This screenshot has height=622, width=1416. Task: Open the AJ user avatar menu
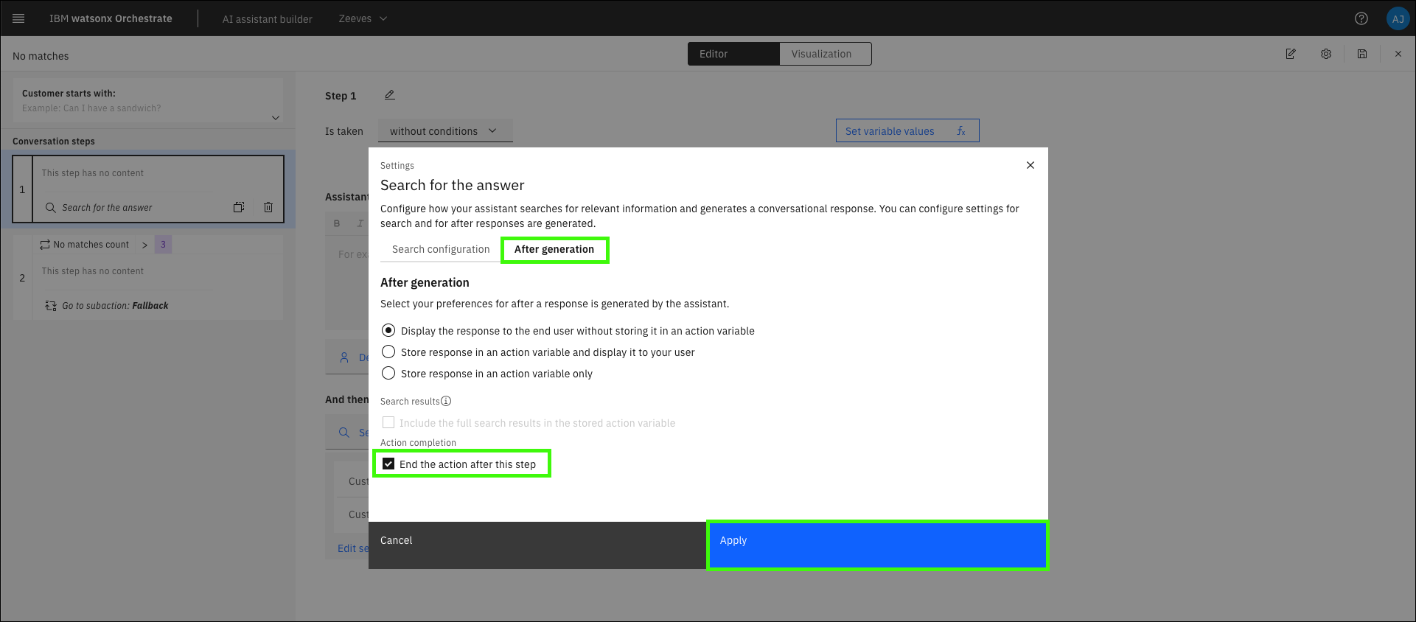[x=1398, y=18]
